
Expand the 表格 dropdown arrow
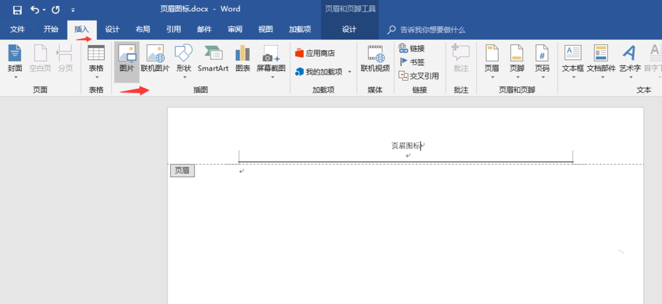coord(96,77)
